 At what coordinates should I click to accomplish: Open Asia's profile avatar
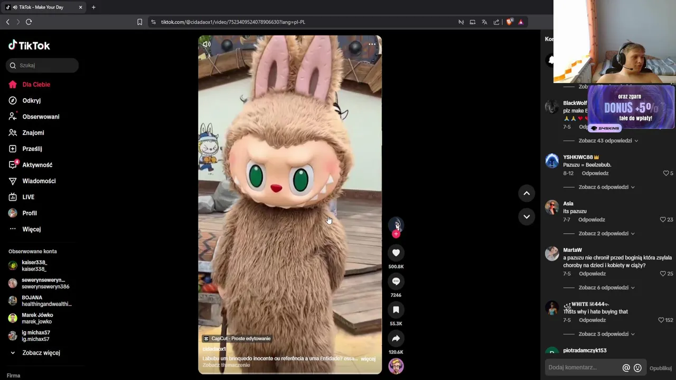pyautogui.click(x=552, y=207)
